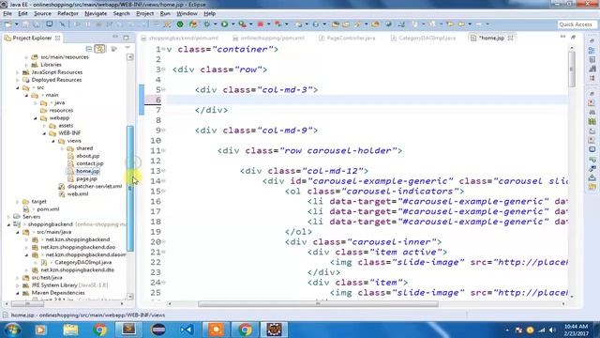Open the Edit menu
This screenshot has height=338, width=600.
point(22,13)
